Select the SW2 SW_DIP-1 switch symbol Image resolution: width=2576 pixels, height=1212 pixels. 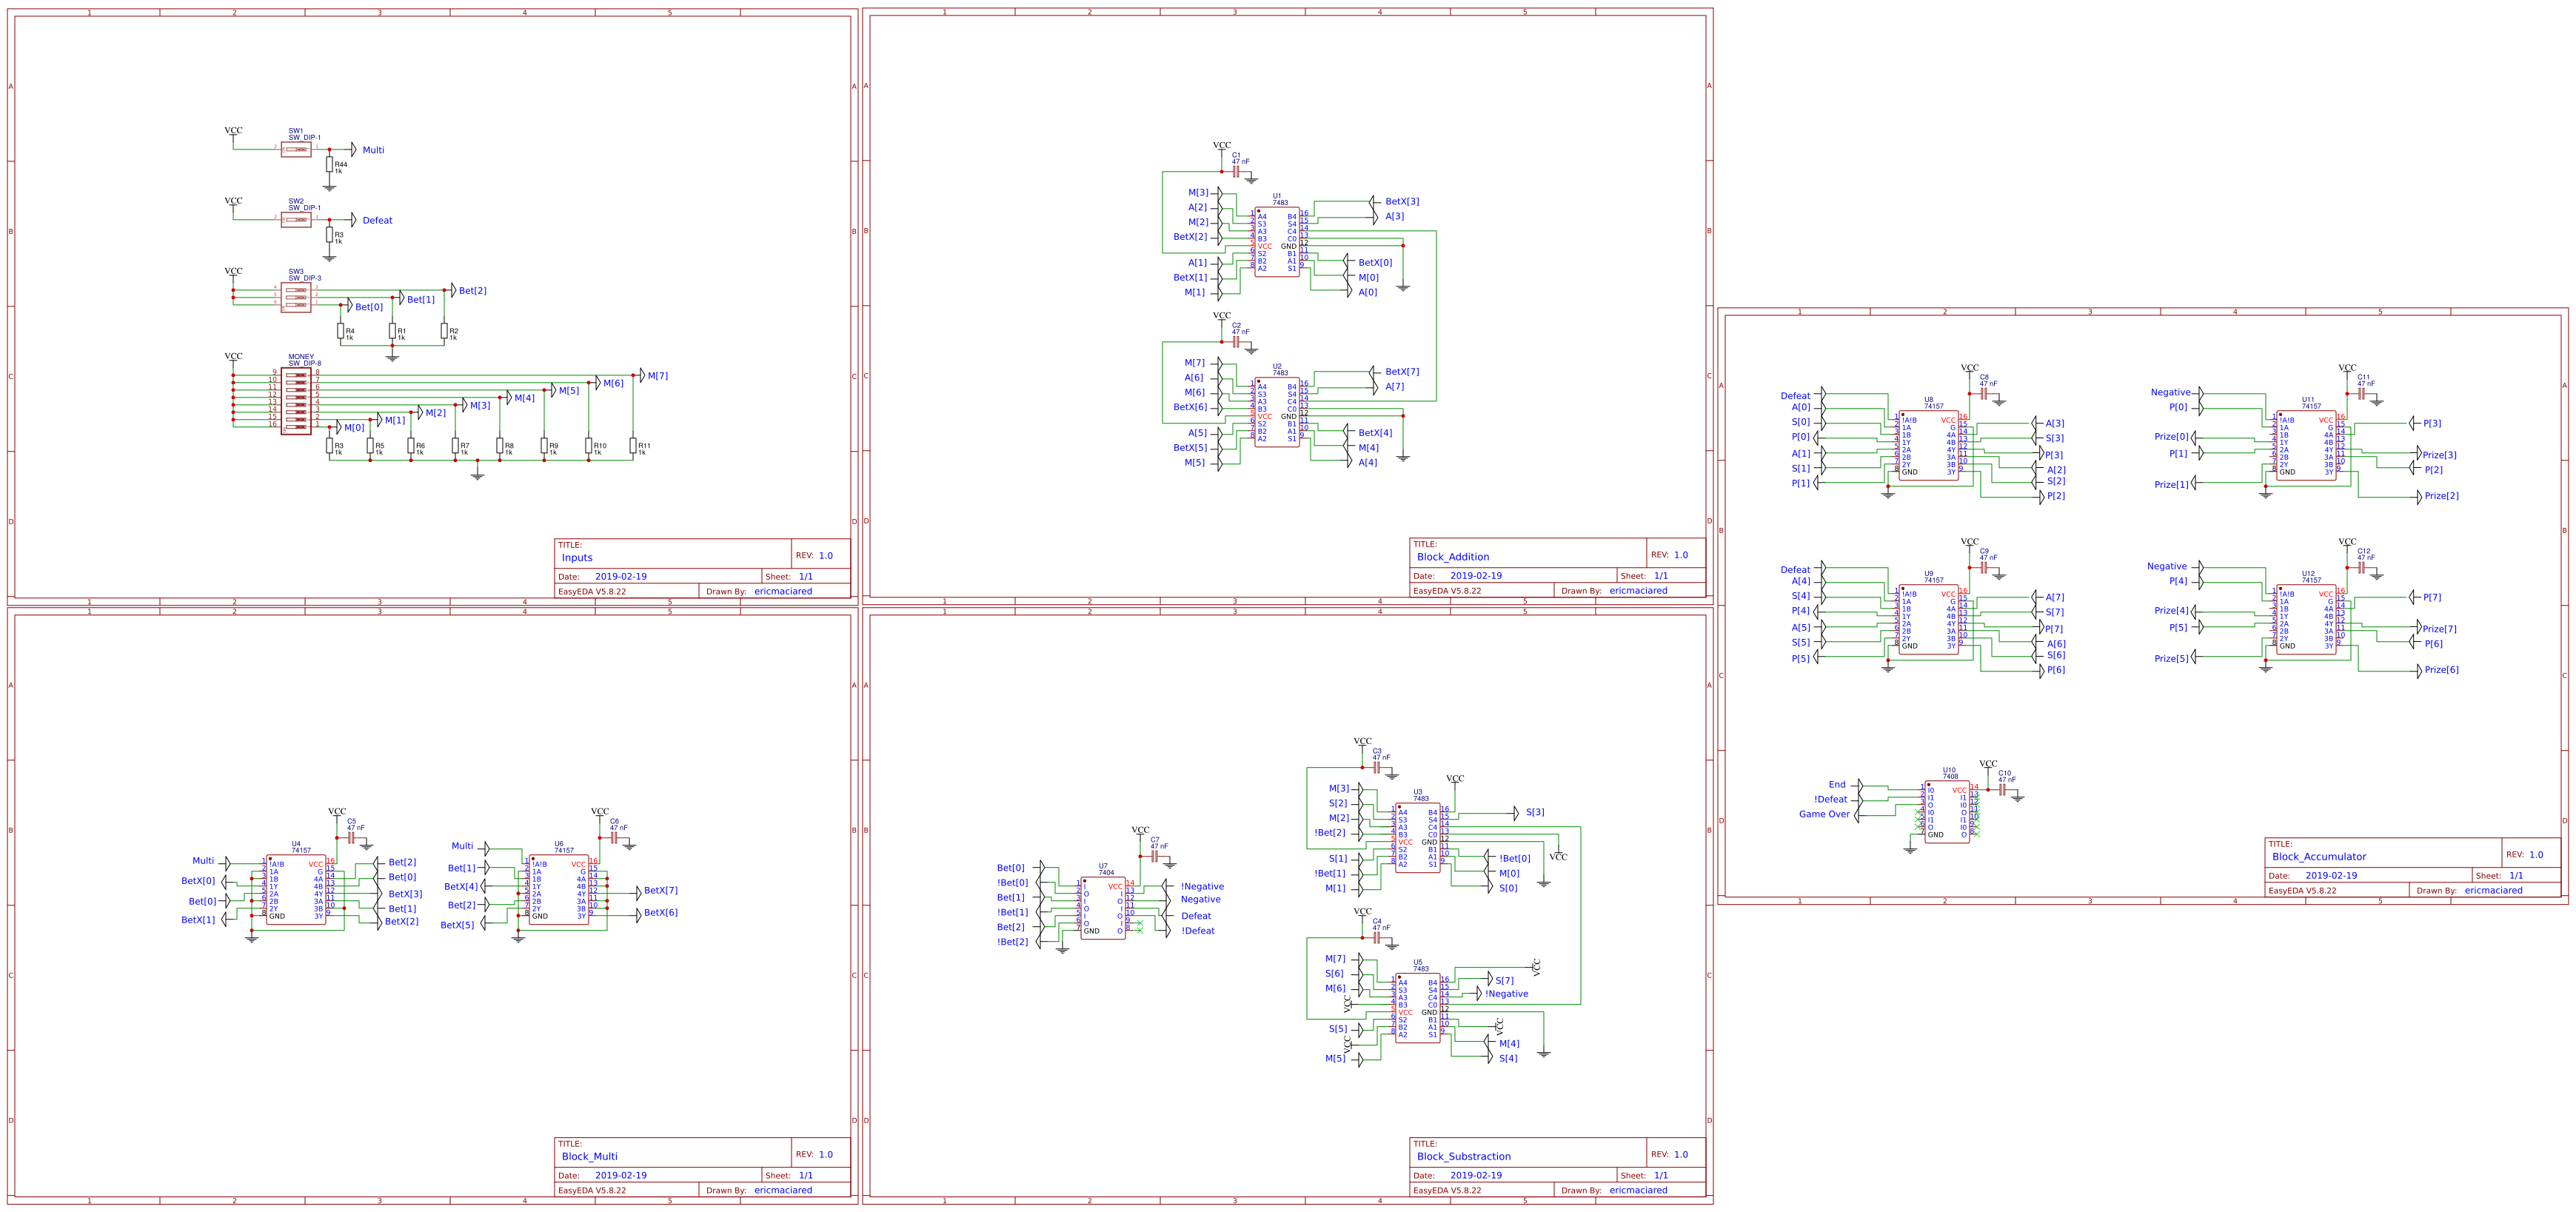tap(296, 219)
